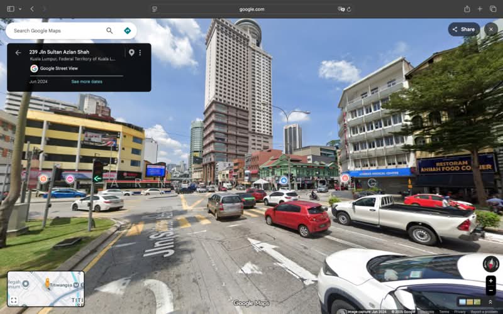Click the orange place marker left of traffic light
This screenshot has width=503, height=314.
click(43, 179)
